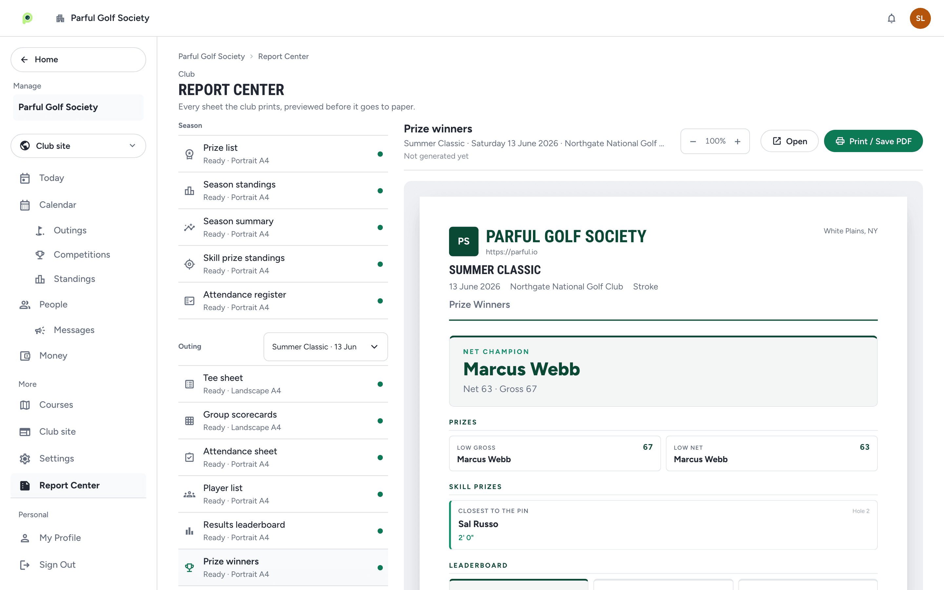Select Parful Golf Society under Manage
Viewport: 944px width, 590px height.
78,107
